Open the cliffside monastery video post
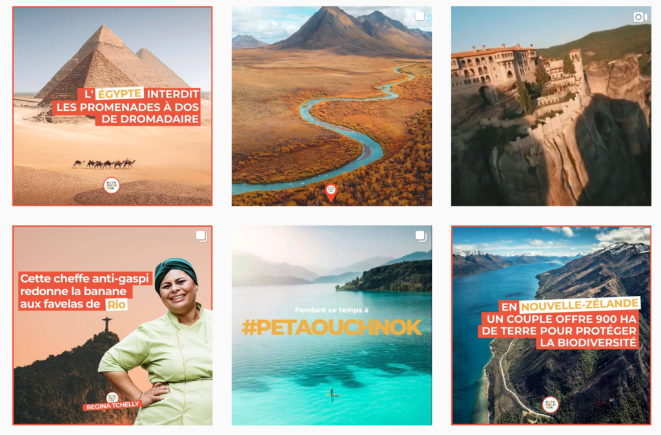The image size is (661, 435). click(x=551, y=106)
